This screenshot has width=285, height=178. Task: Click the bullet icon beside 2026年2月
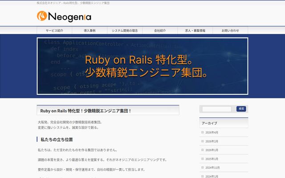click(x=203, y=141)
